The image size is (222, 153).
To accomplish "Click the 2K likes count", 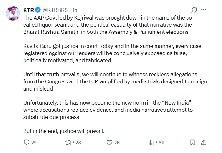I will 117,142.
